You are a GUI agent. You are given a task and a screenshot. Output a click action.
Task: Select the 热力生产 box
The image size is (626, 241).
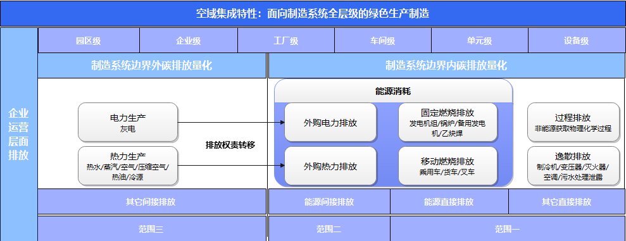coord(128,166)
